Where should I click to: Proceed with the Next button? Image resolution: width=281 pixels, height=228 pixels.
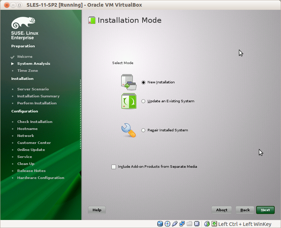(265, 210)
